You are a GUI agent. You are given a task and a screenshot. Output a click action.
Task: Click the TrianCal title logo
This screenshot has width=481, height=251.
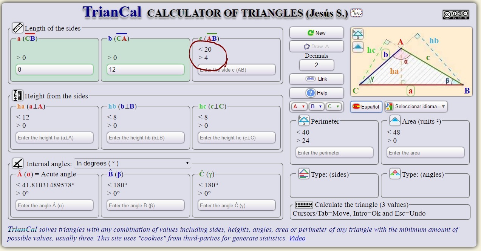(112, 12)
